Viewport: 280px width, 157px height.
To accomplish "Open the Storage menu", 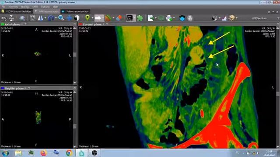I will 25,7.
